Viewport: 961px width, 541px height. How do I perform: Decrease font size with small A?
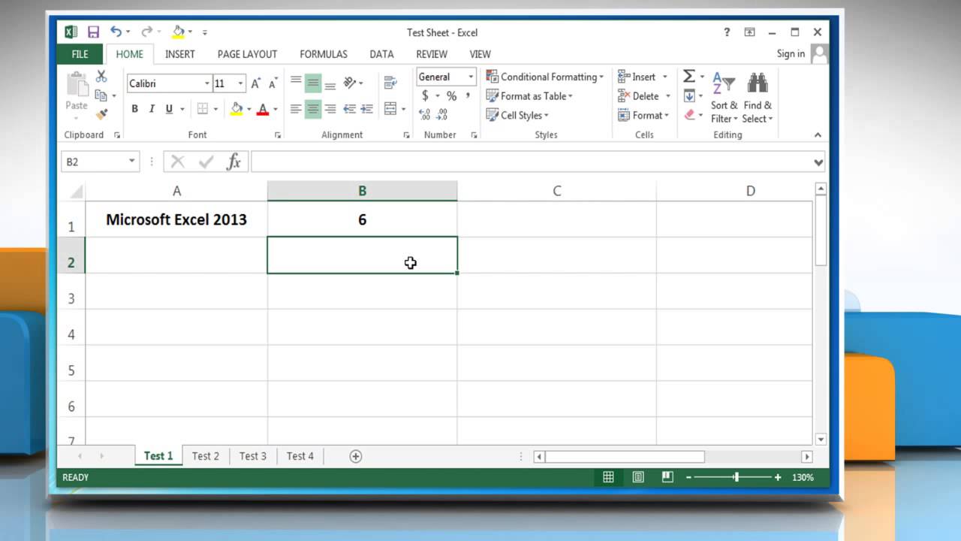273,83
